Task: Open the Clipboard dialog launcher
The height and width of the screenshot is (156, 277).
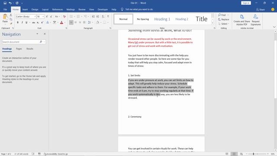Action: point(13,28)
